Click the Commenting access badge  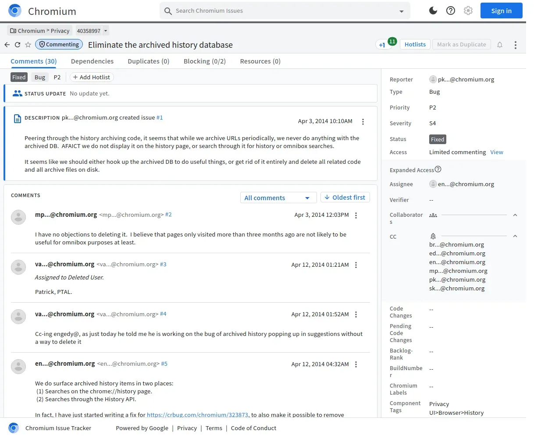59,44
